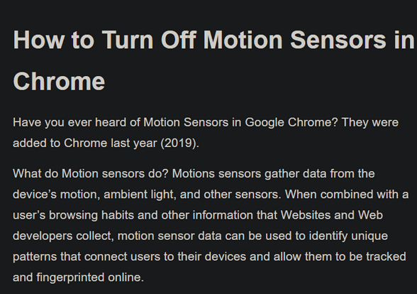Click the question "What do Motion sensors do?"
The height and width of the screenshot is (294, 417).
(x=91, y=173)
